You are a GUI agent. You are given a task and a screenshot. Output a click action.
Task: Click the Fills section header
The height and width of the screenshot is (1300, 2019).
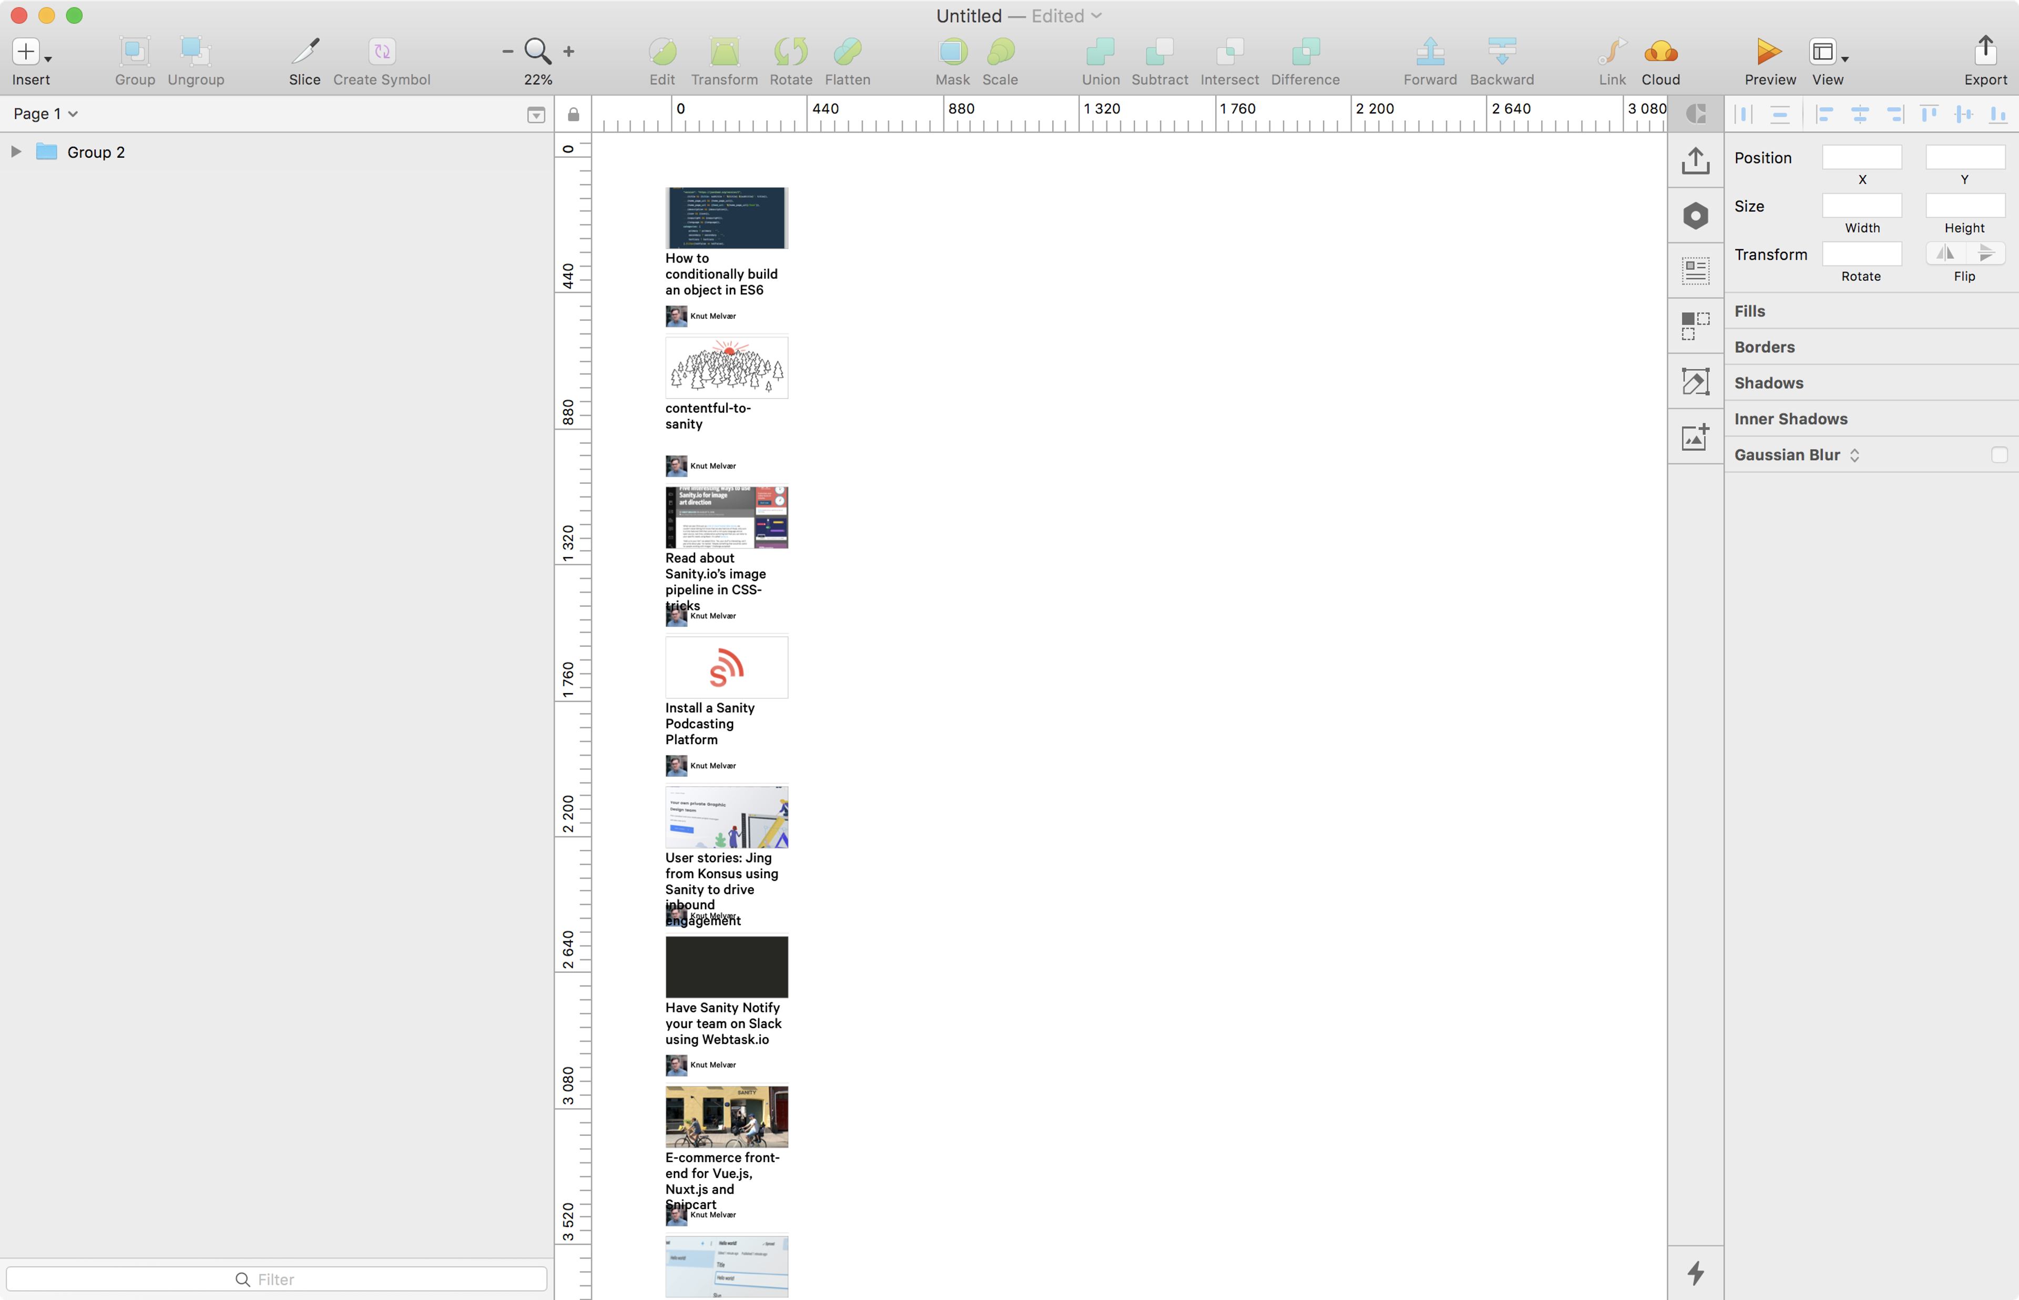pyautogui.click(x=1750, y=311)
